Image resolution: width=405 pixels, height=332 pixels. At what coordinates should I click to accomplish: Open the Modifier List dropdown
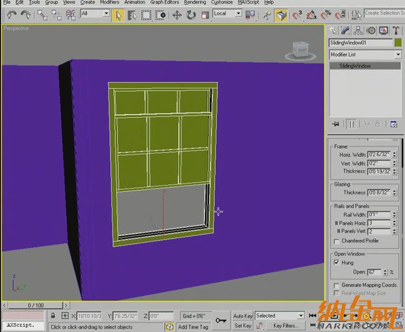click(x=365, y=55)
